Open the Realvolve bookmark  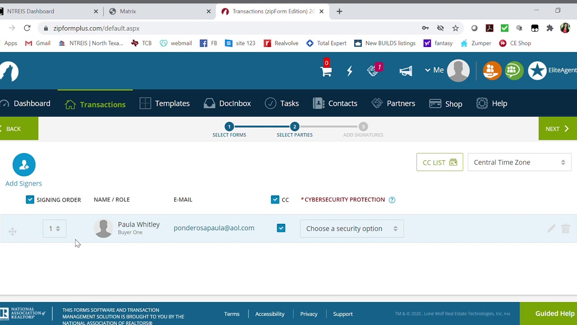(x=281, y=43)
